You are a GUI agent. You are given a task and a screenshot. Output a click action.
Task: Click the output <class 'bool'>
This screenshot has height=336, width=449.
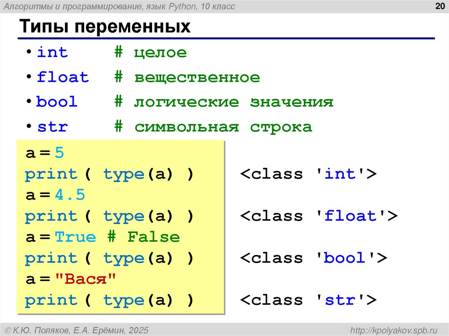(314, 258)
